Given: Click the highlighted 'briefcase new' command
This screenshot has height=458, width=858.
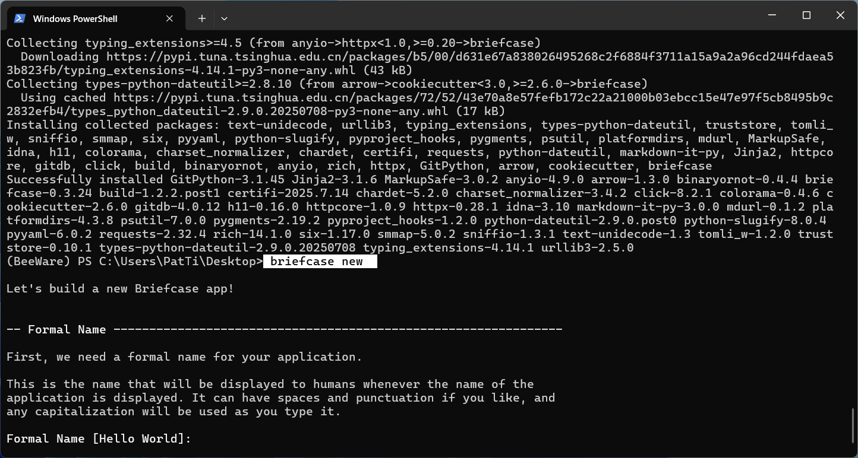Looking at the screenshot, I should (x=320, y=262).
